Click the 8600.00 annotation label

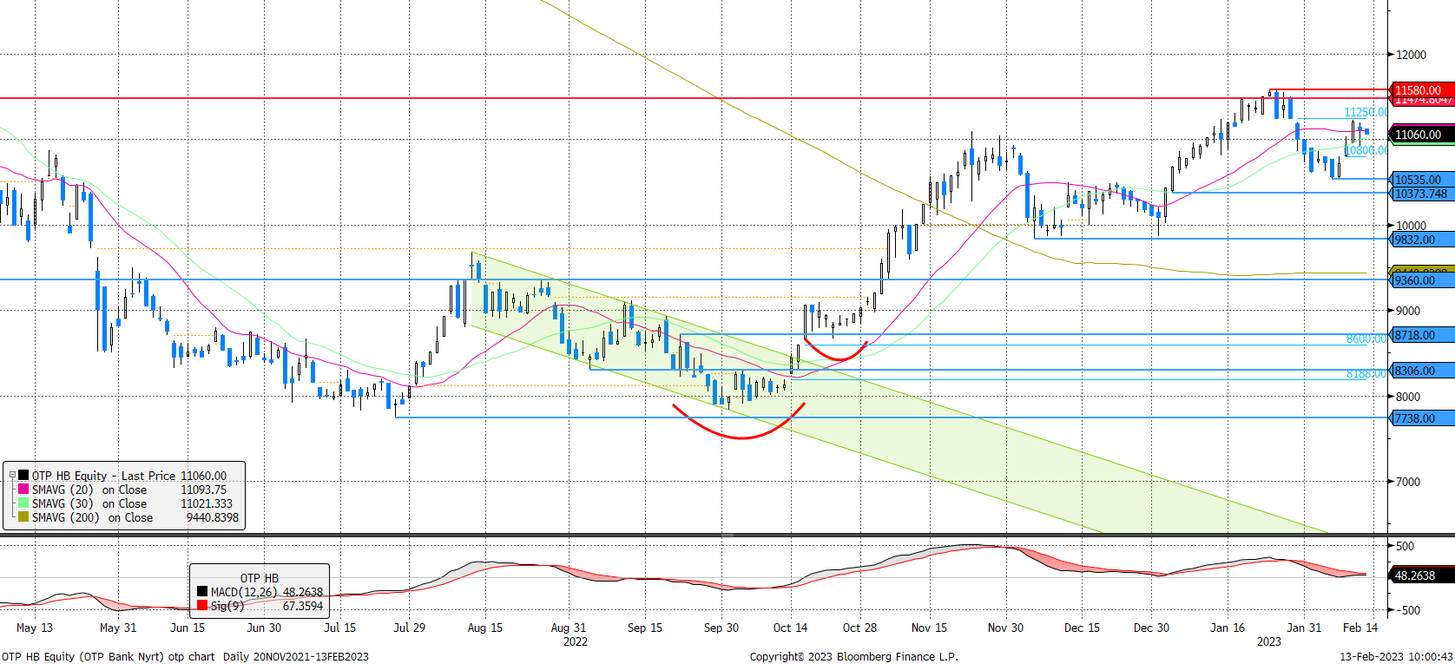[1366, 339]
